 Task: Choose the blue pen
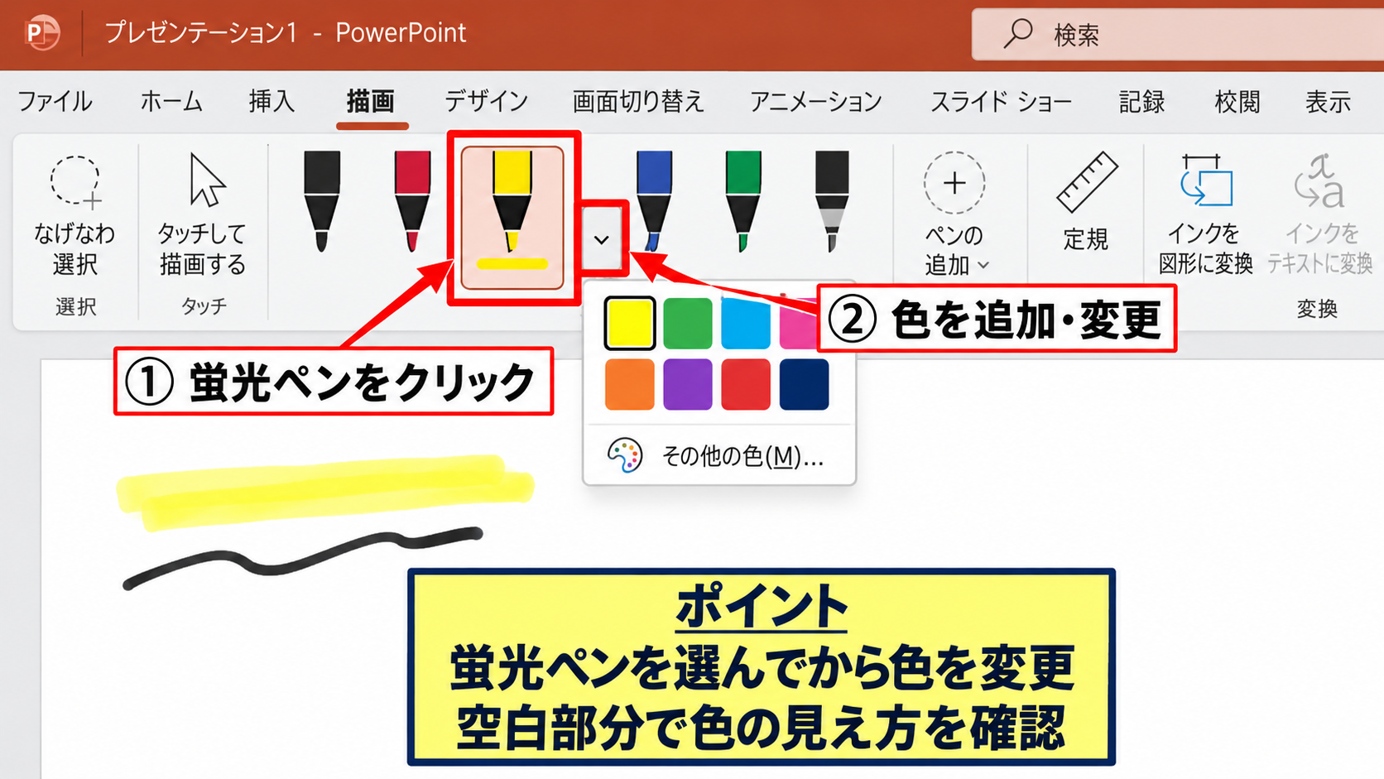654,201
